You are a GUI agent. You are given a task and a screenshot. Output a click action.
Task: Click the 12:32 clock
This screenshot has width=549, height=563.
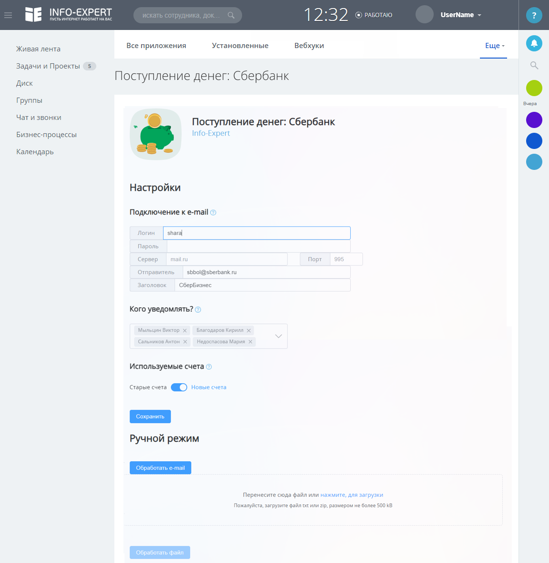pyautogui.click(x=326, y=15)
